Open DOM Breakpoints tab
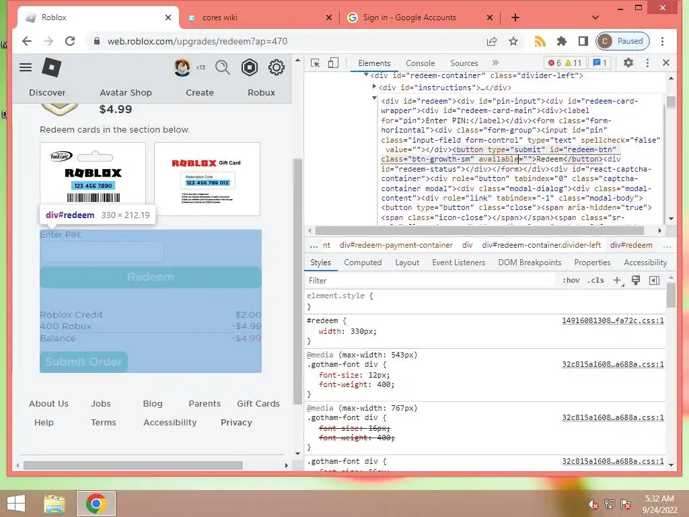This screenshot has width=689, height=517. click(530, 263)
